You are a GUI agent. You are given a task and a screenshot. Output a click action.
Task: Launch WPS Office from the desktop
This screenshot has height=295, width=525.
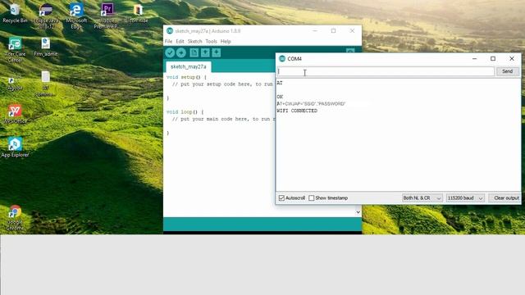pos(15,114)
